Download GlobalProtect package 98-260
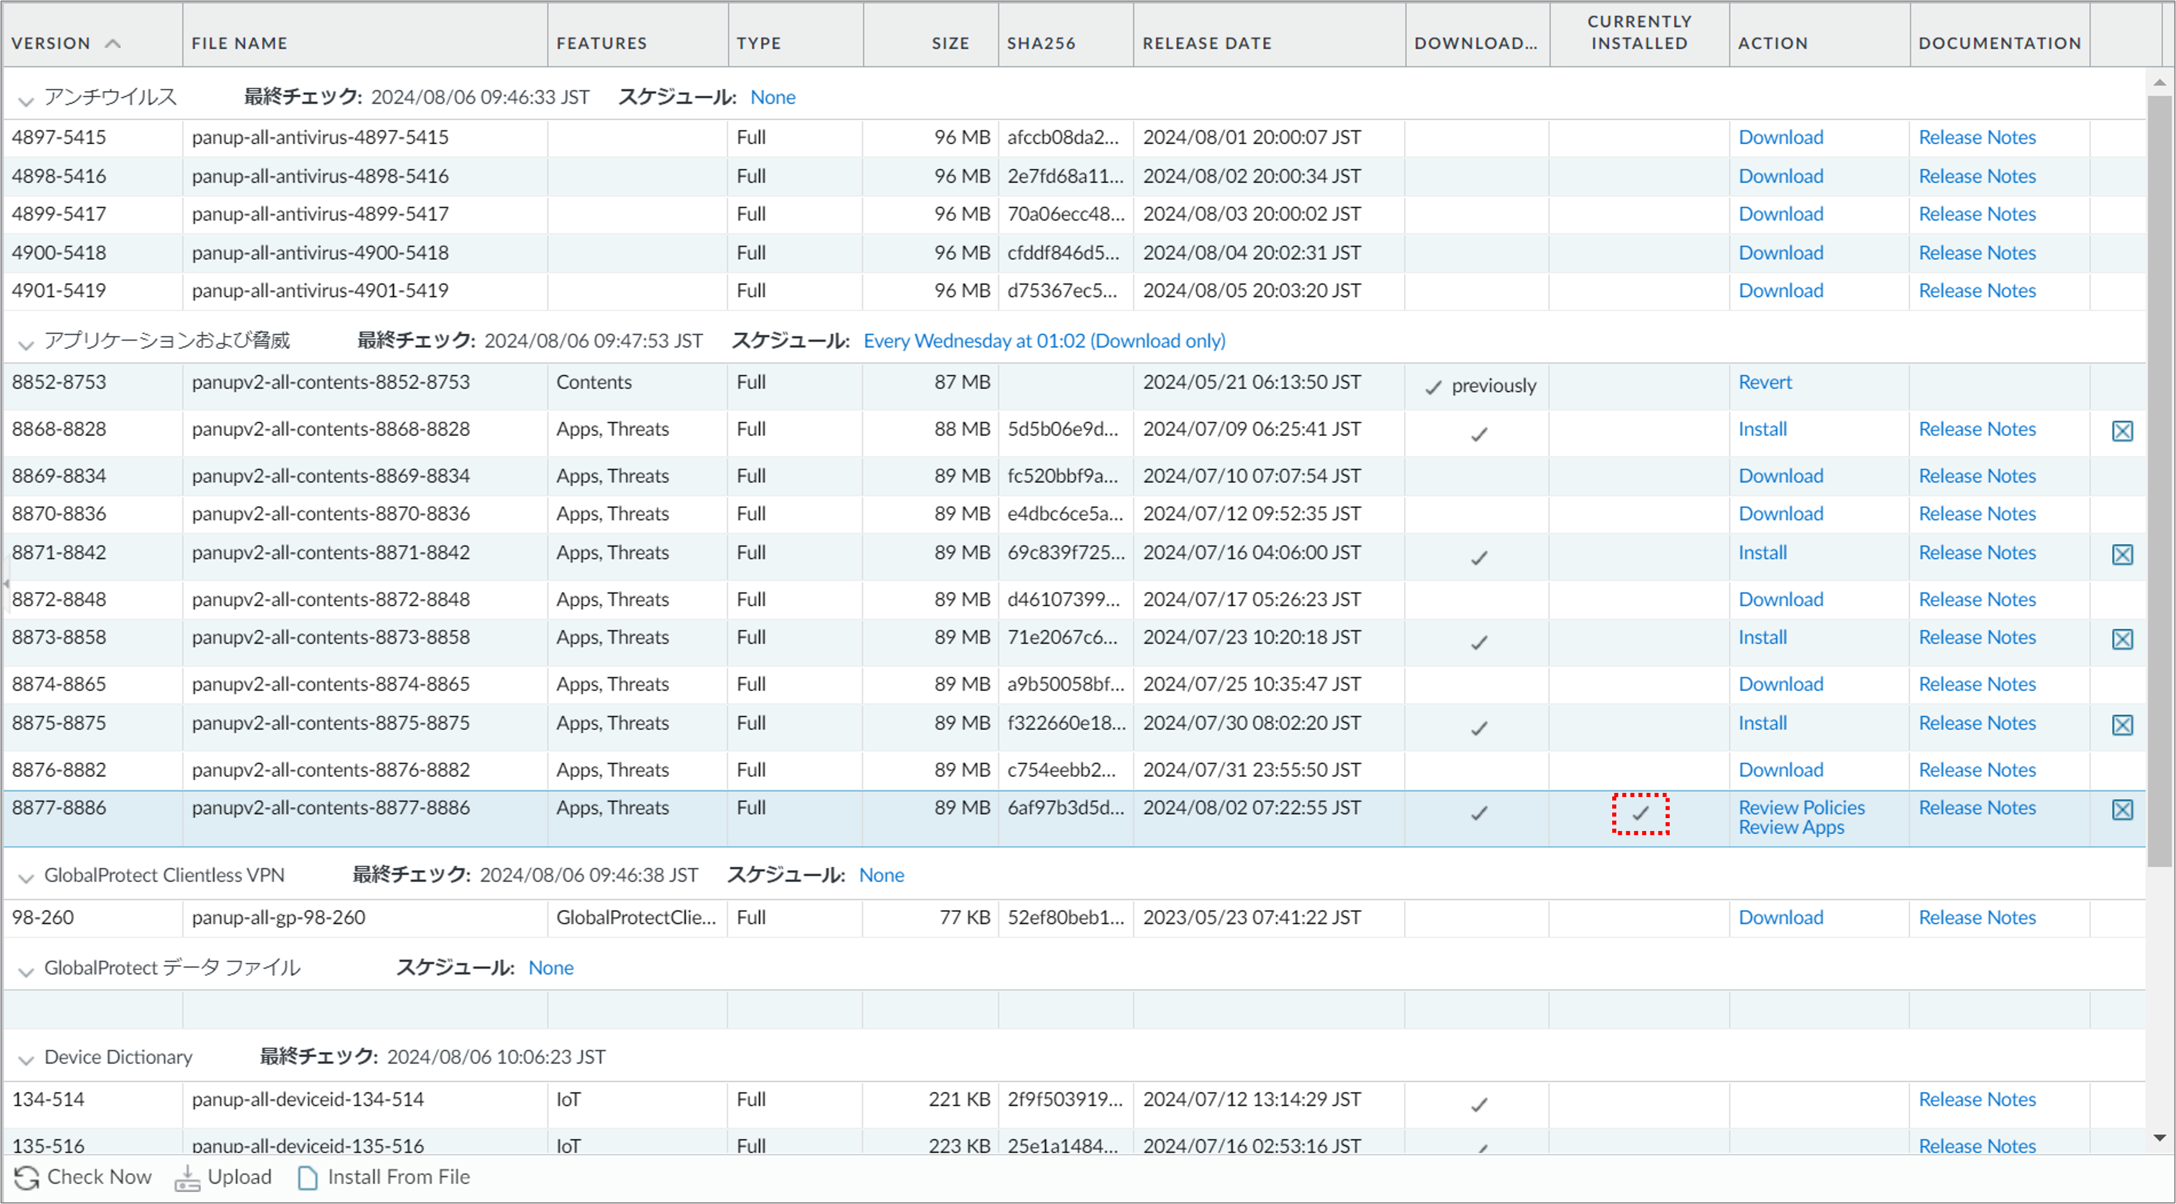Screen dimensions: 2176x1204 (1781, 917)
